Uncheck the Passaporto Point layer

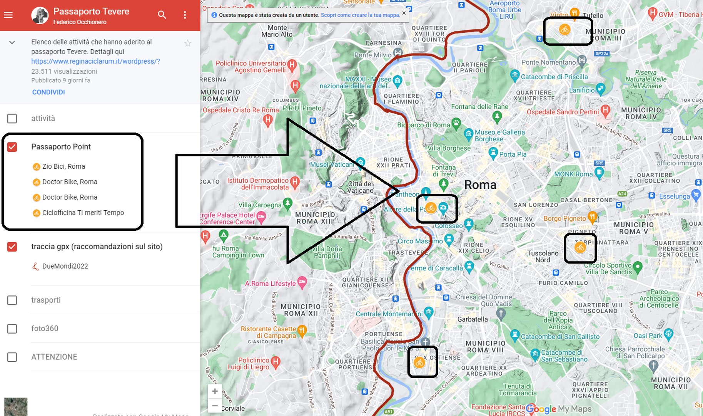12,147
